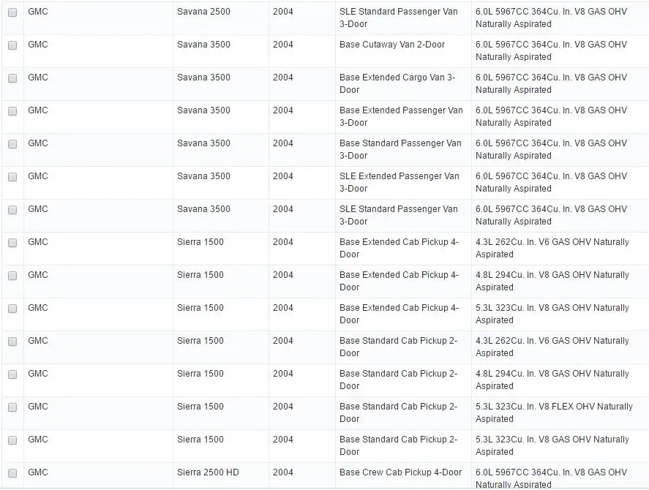The image size is (649, 490).
Task: Check Savana 3500 SLE Standard Passenger Van checkbox
Action: coord(12,210)
